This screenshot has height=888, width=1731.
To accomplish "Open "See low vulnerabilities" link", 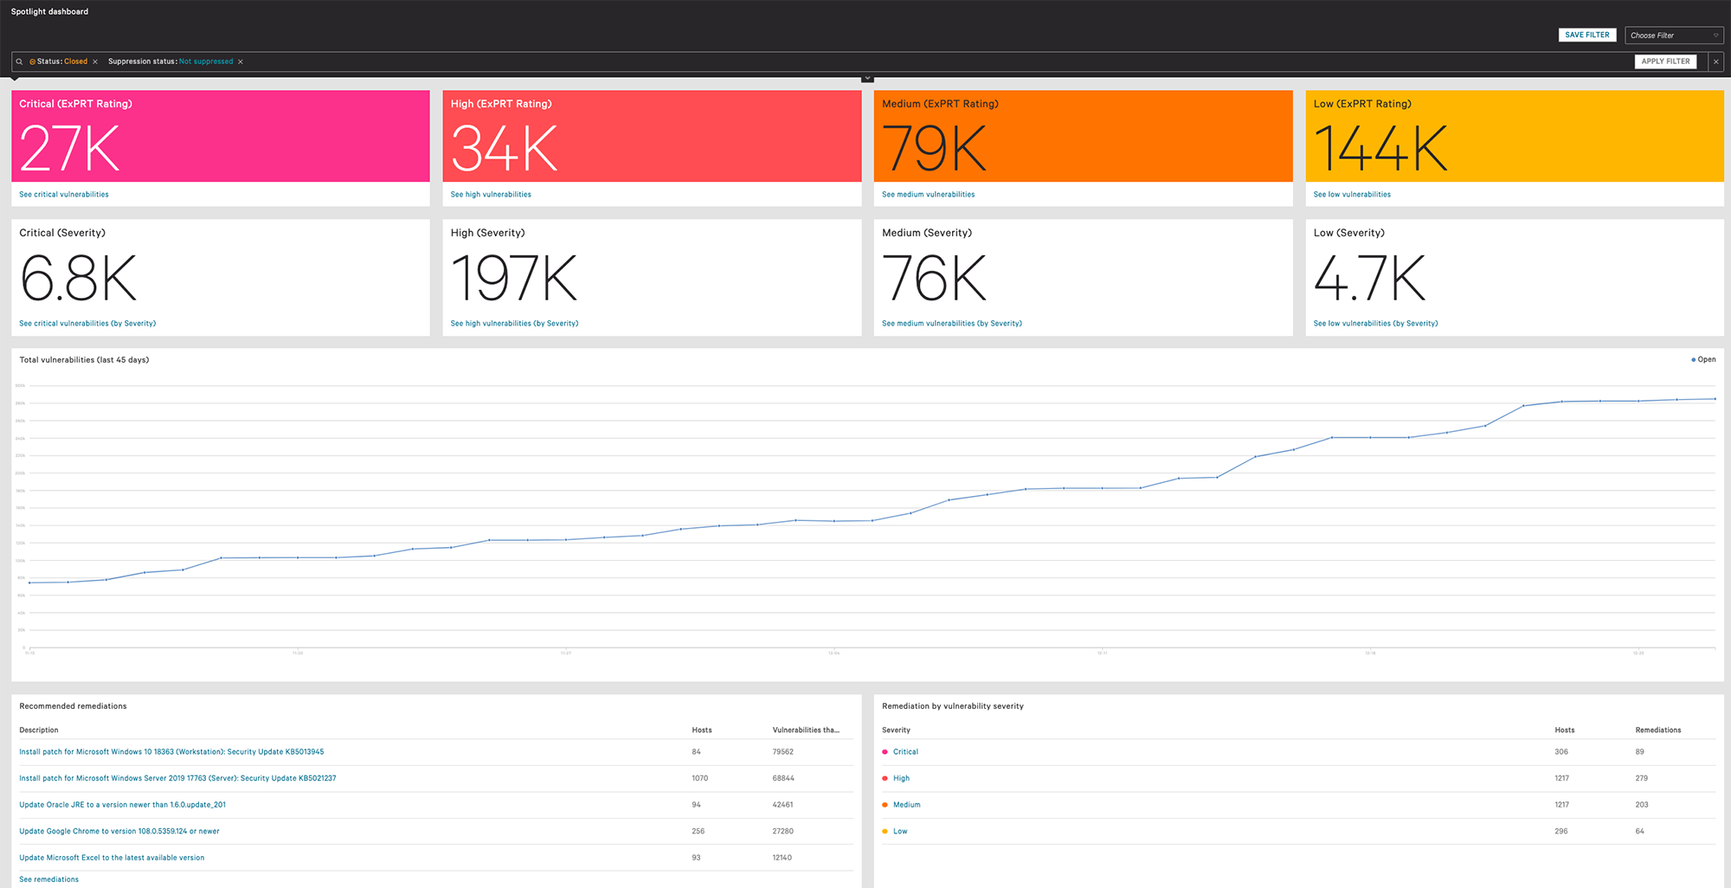I will coord(1351,194).
